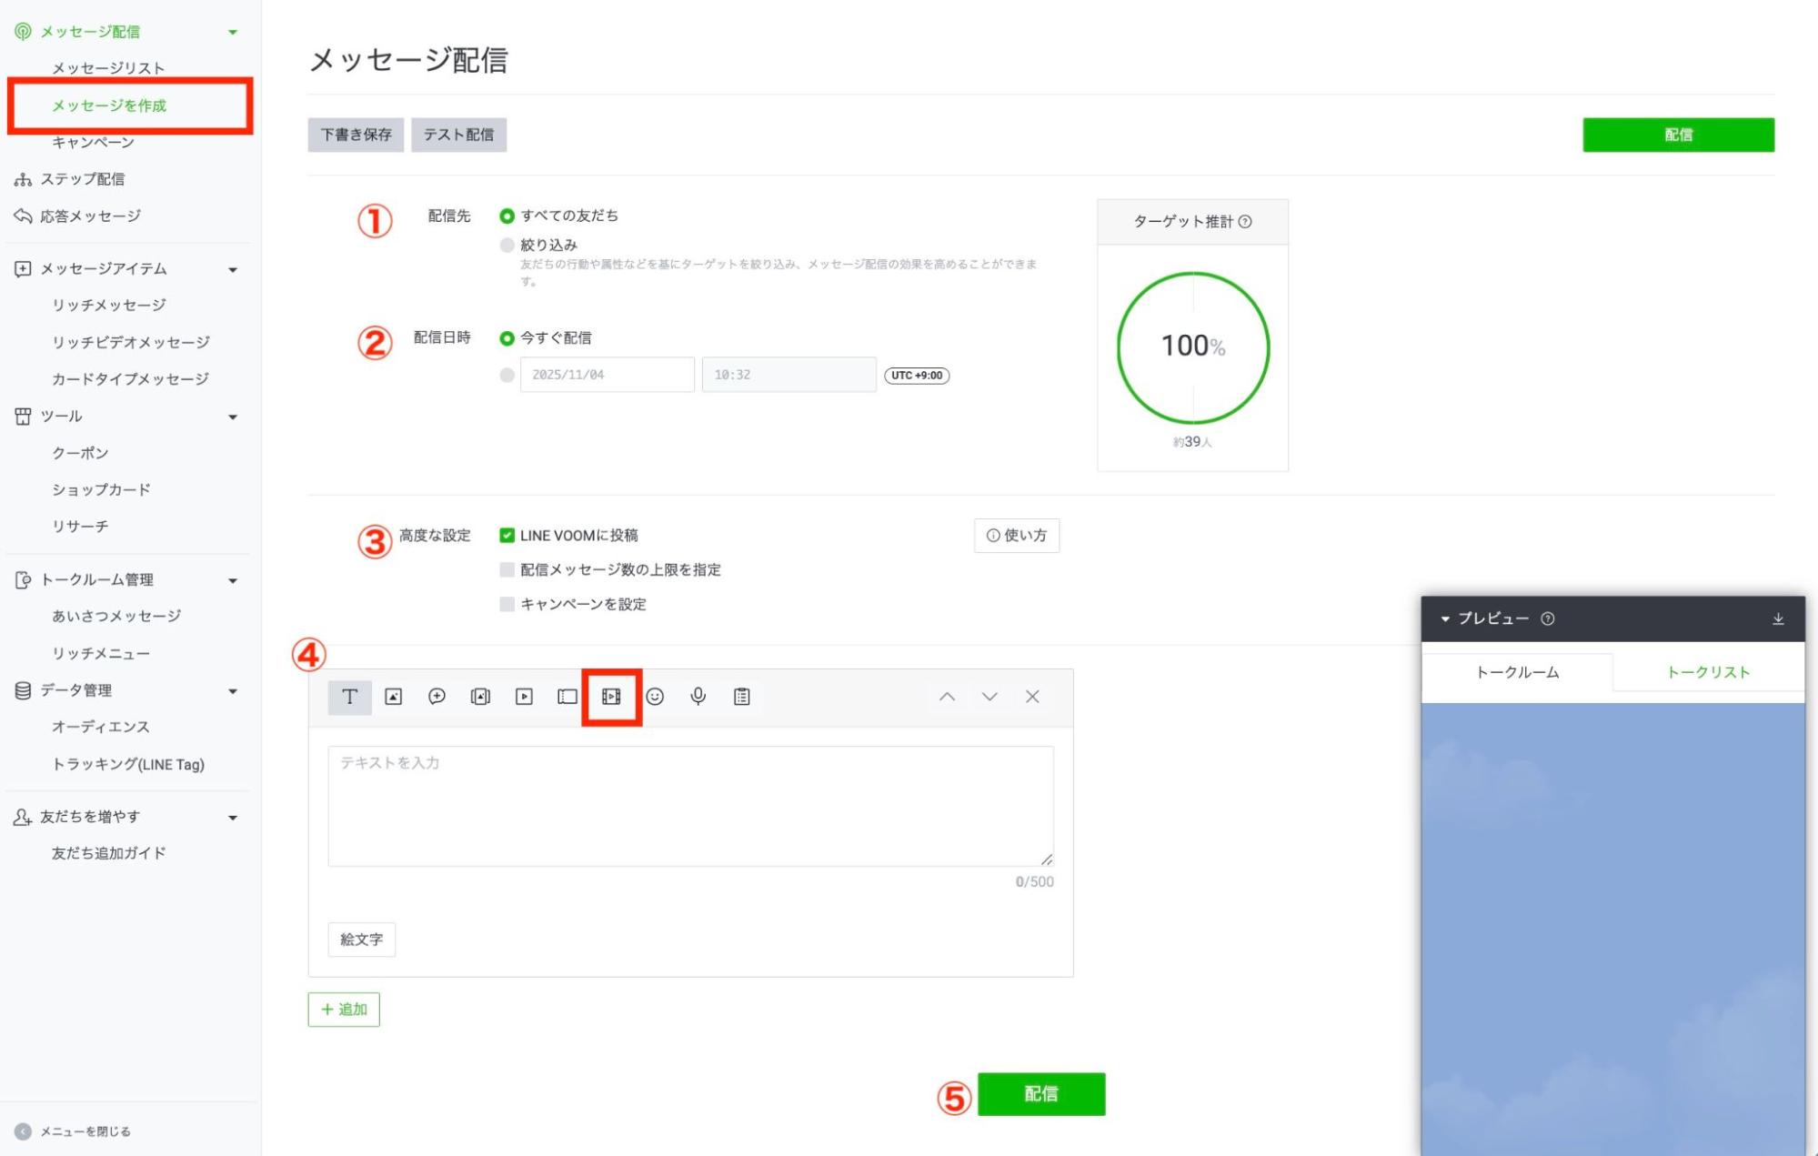1818x1156 pixels.
Task: Choose the photo message icon
Action: pyautogui.click(x=393, y=697)
